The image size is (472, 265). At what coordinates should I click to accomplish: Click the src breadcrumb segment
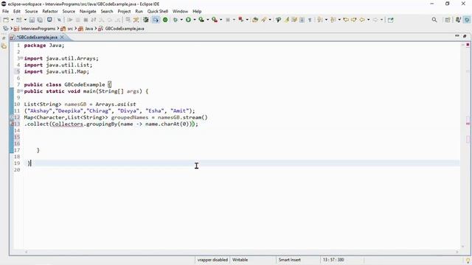pyautogui.click(x=70, y=29)
